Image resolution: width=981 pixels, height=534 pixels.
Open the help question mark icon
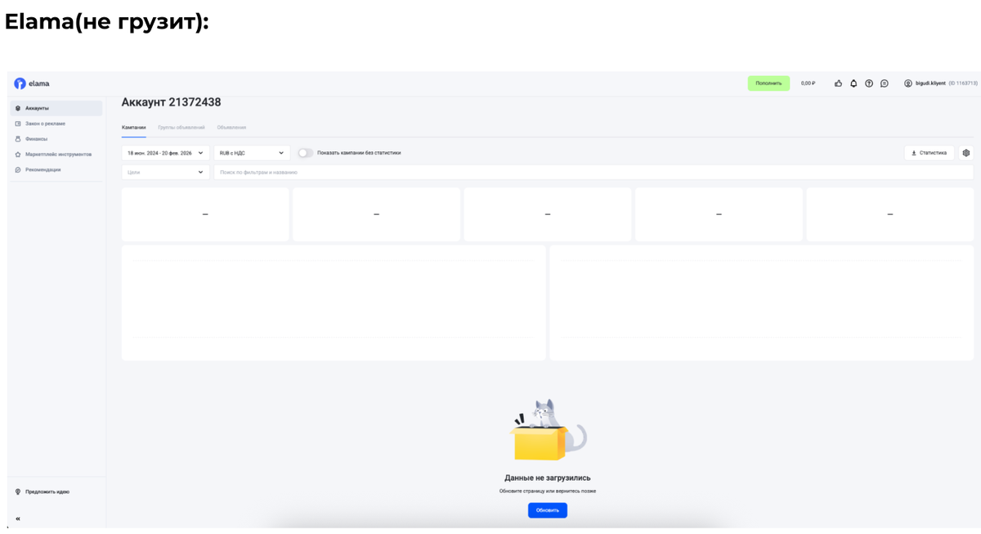869,83
